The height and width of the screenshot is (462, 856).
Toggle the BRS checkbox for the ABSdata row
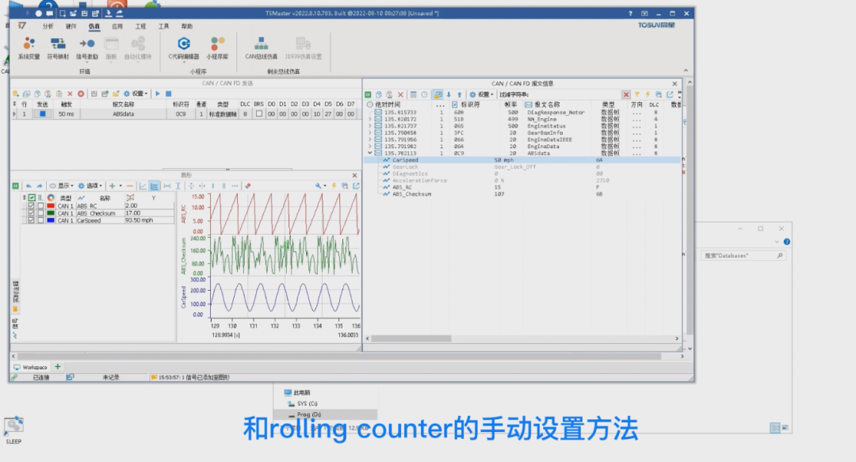point(261,113)
